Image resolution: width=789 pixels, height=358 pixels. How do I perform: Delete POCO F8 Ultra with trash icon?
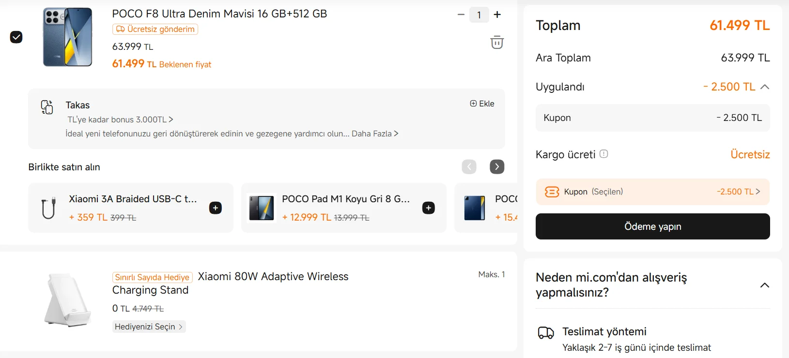[497, 43]
